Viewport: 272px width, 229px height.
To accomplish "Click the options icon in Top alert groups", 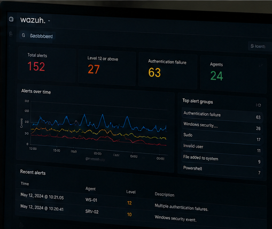I will [x=259, y=105].
